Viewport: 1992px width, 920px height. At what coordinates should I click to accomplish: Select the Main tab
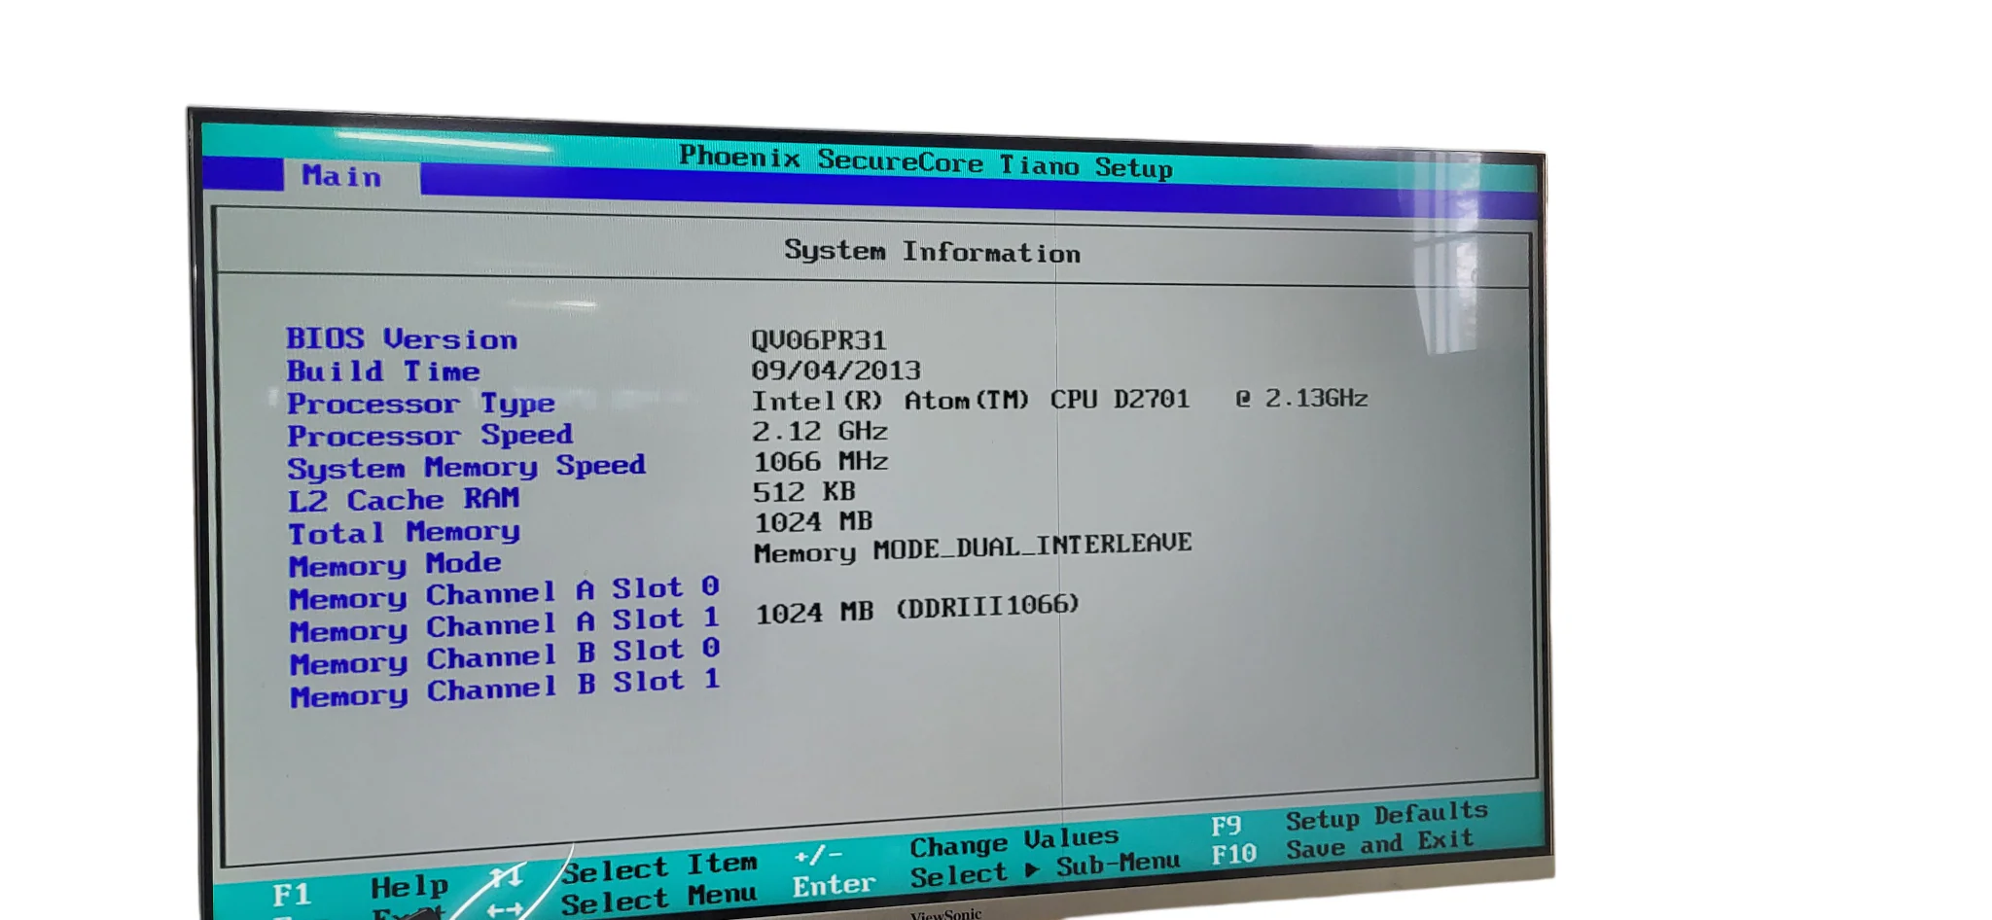click(x=341, y=176)
